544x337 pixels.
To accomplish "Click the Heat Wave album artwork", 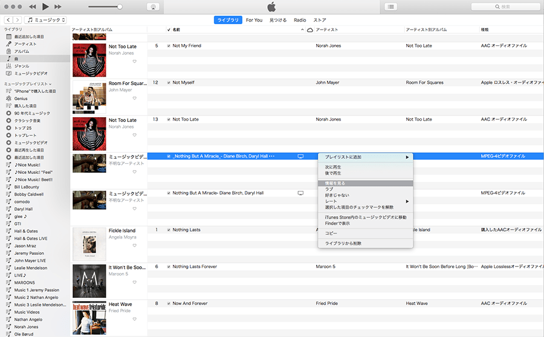I will [89, 318].
